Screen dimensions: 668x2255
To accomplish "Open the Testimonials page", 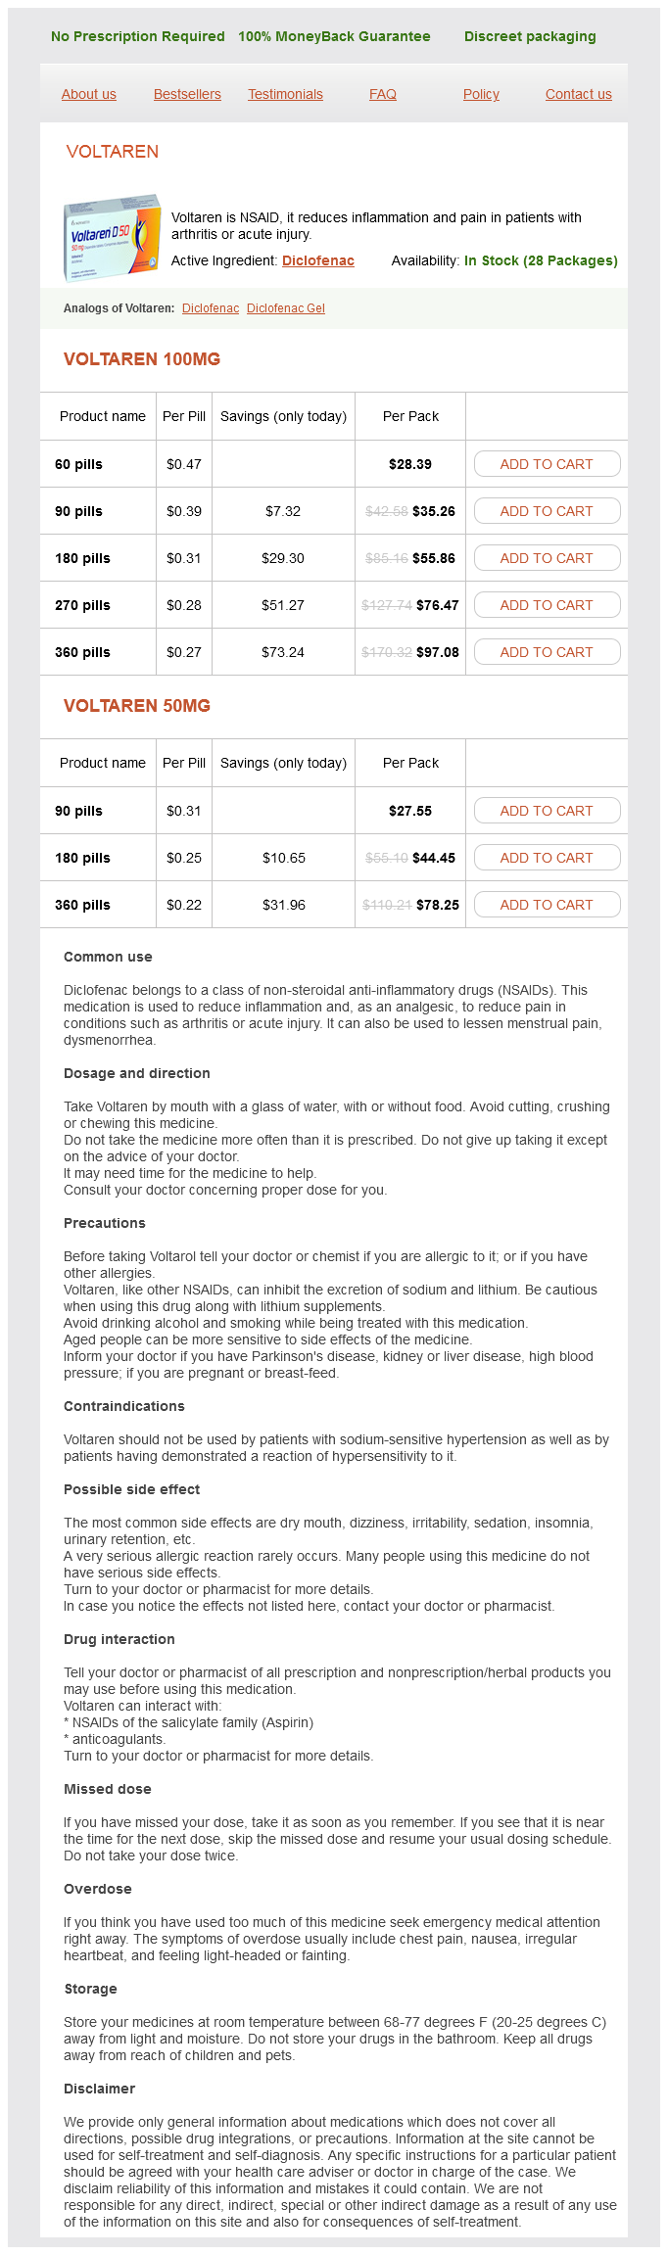I will pyautogui.click(x=285, y=94).
